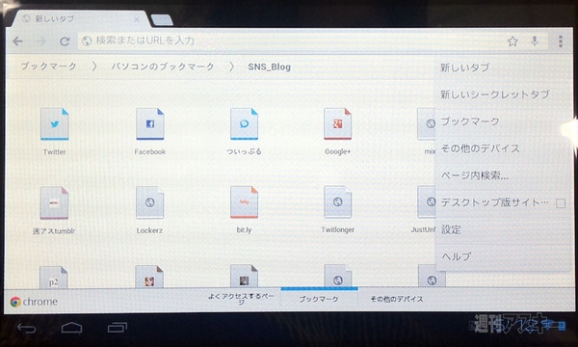The width and height of the screenshot is (578, 347).
Task: Go to ブックマーク breadcrumb root
Action: 48,67
